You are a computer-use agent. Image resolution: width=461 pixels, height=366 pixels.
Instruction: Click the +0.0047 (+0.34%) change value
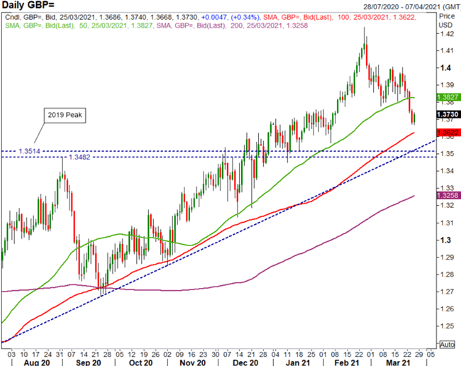(230, 17)
